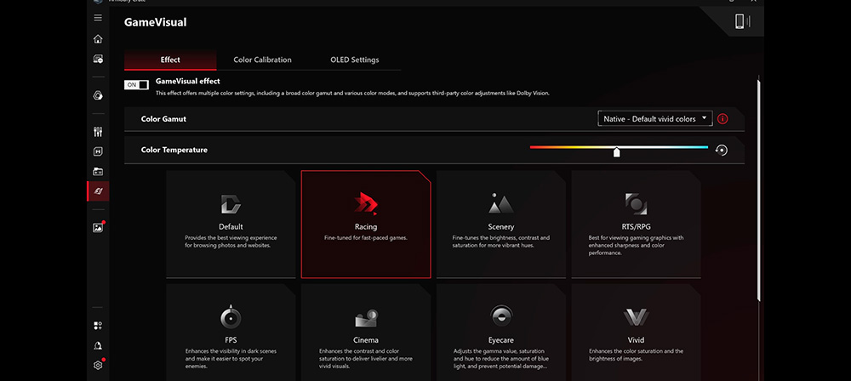Open the tuning sliders sidebar icon
This screenshot has height=381, width=851.
98,132
